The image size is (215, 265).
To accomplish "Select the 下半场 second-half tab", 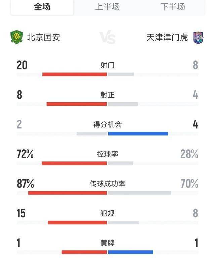I will (173, 7).
